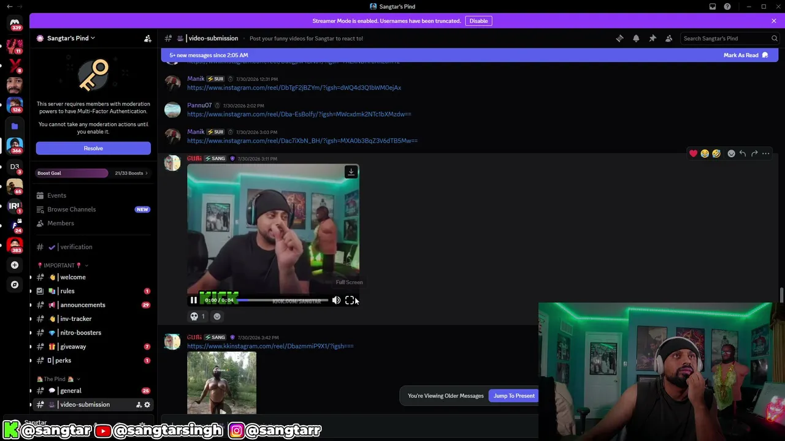Add a reaction next to skull reaction
Screen dimensions: 785x441
click(217, 317)
